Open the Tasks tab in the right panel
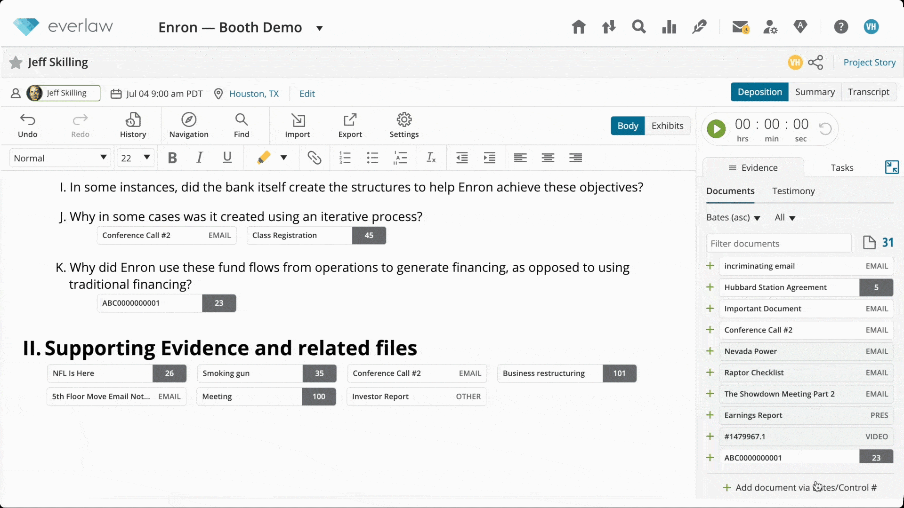 click(841, 167)
